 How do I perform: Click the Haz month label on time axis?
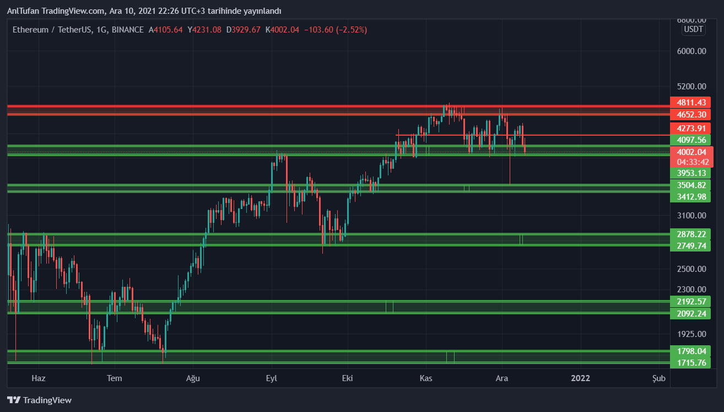click(38, 378)
